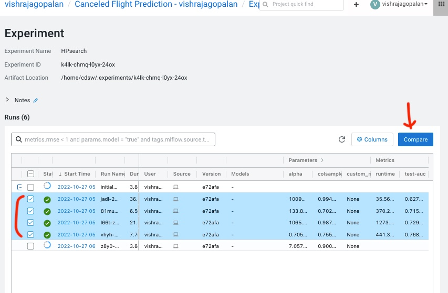Click the source laptop icon in the initial run row
This screenshot has height=293, width=448.
[176, 187]
